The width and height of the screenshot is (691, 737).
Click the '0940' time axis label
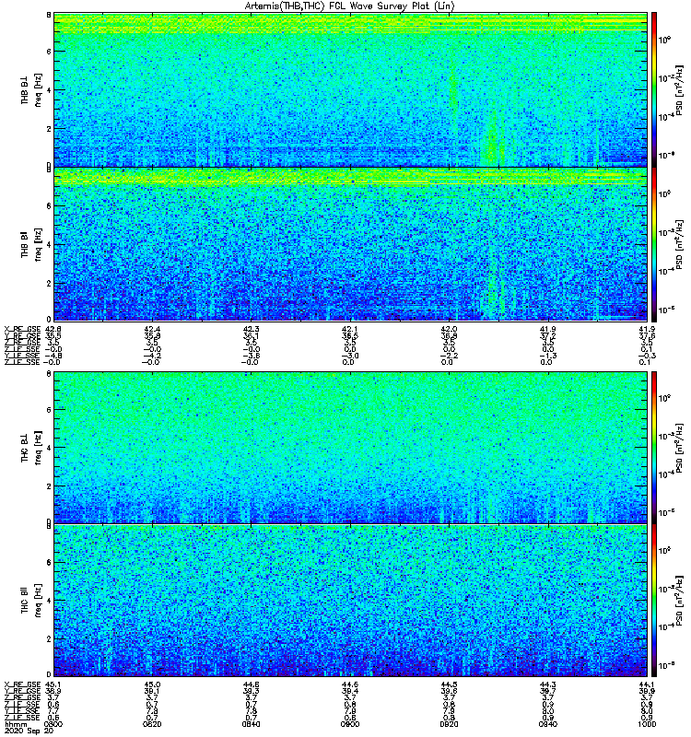click(548, 724)
